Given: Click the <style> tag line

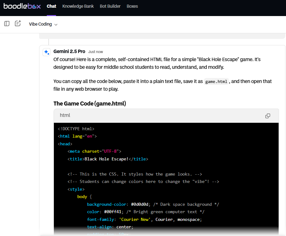Looking at the screenshot, I should coord(76,189).
